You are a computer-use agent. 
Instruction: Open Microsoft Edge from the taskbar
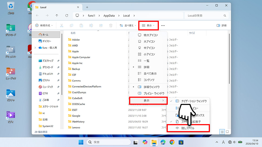163,142
